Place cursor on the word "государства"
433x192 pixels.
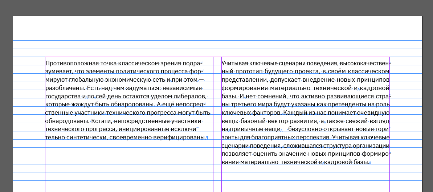point(63,97)
